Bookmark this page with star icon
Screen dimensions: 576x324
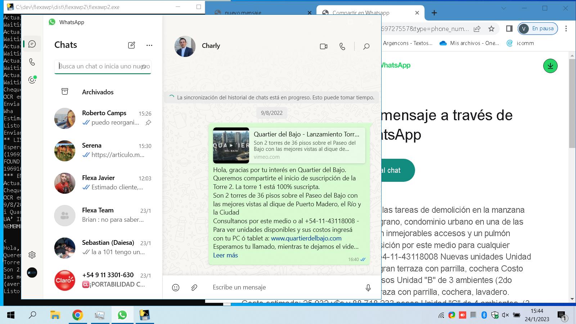[491, 29]
